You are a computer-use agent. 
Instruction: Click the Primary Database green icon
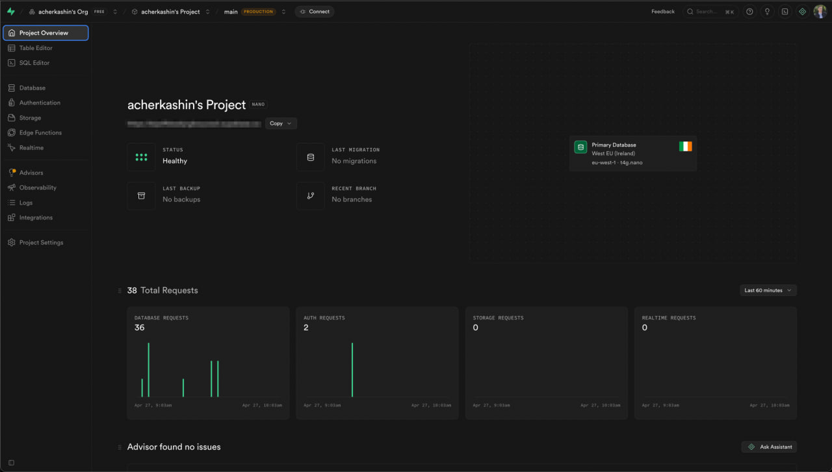[580, 147]
